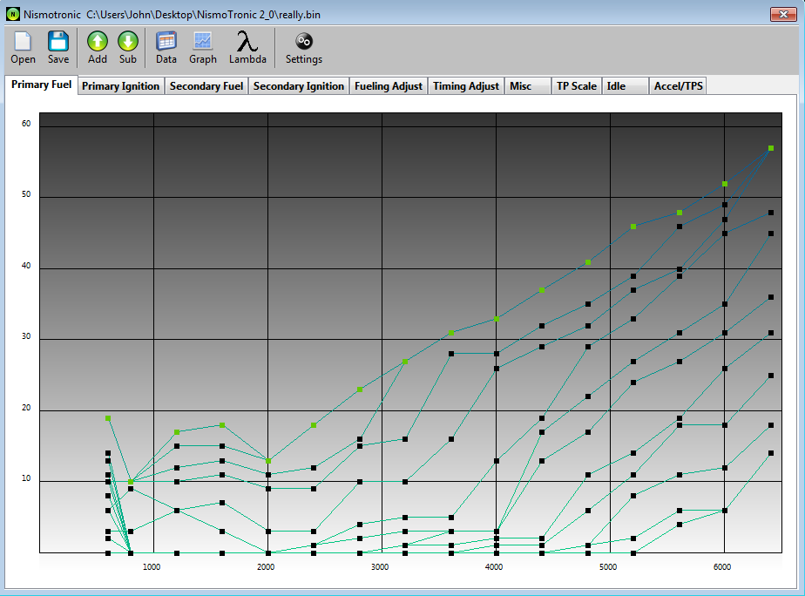805x596 pixels.
Task: Close the Nismotronic window
Action: point(781,14)
